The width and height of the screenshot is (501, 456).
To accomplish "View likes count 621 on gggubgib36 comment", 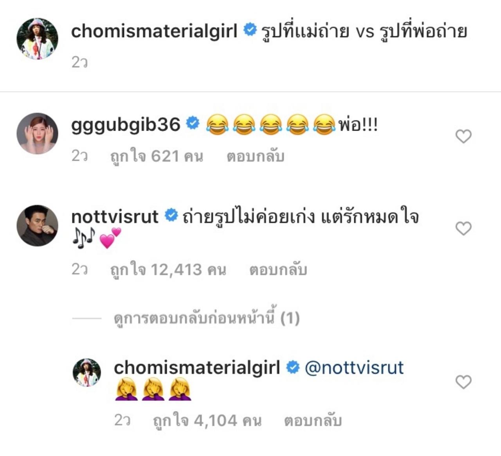I will pyautogui.click(x=157, y=156).
